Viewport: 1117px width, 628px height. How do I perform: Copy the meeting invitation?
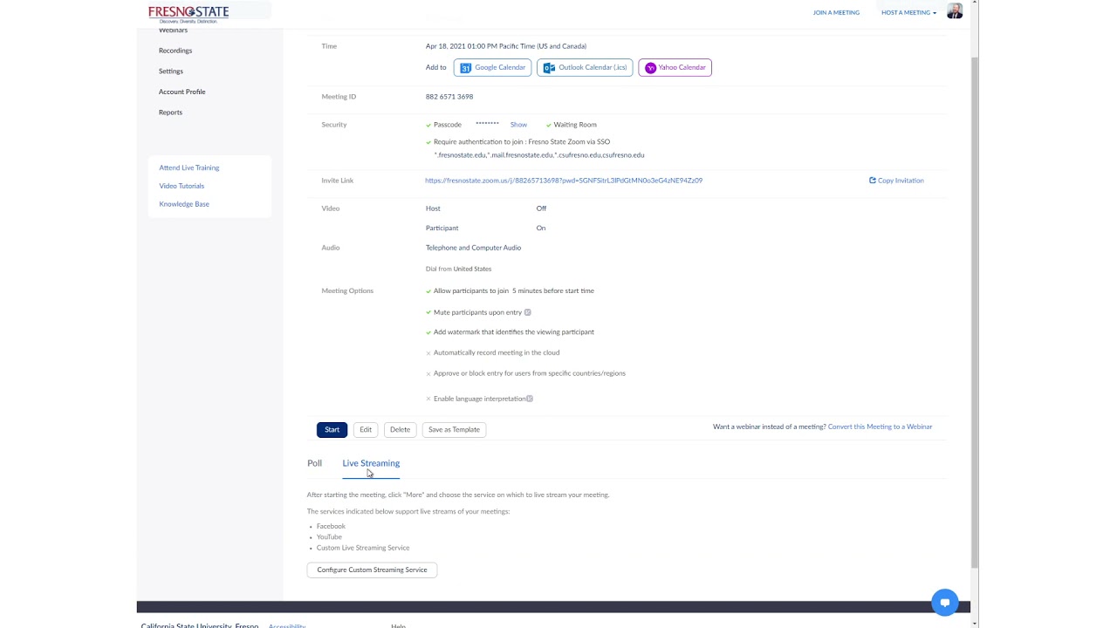pos(896,181)
